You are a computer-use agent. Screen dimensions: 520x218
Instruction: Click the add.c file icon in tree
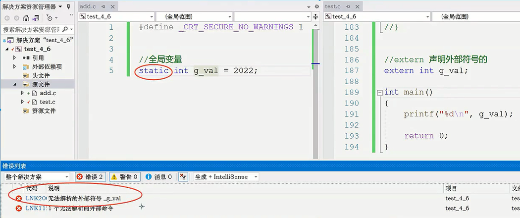pyautogui.click(x=34, y=93)
